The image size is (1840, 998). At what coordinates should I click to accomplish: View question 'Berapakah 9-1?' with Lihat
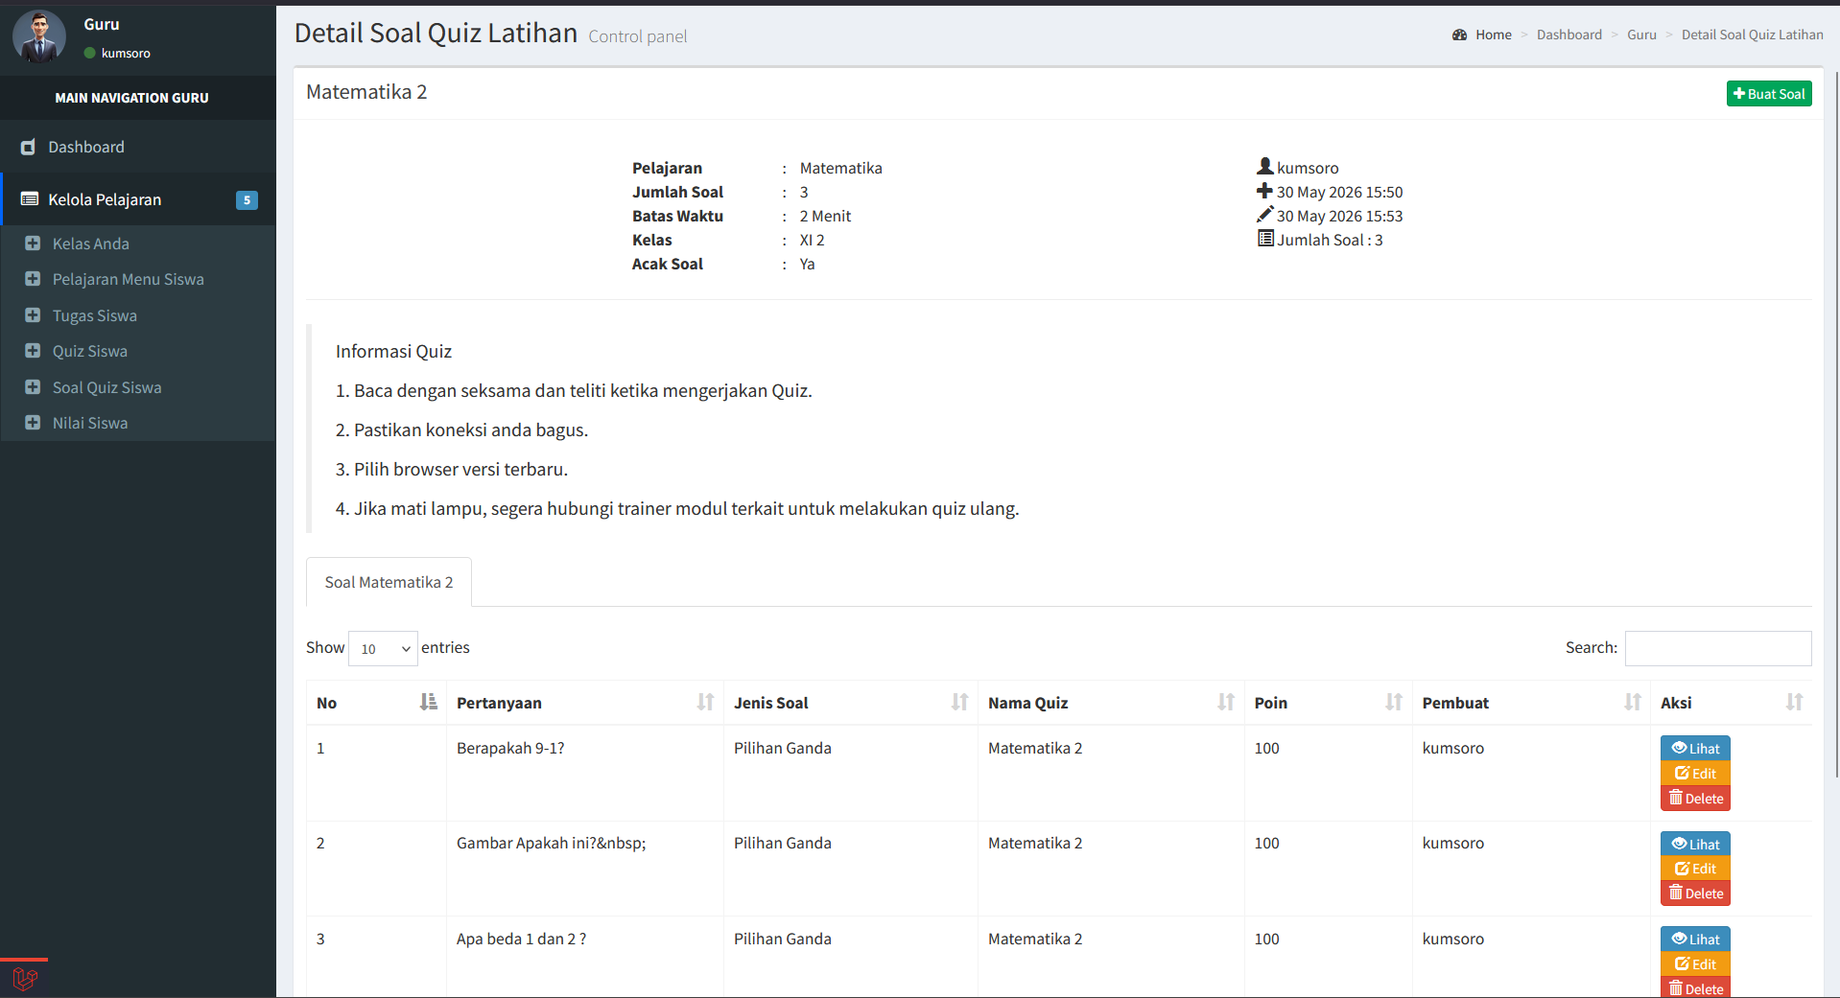[1695, 749]
